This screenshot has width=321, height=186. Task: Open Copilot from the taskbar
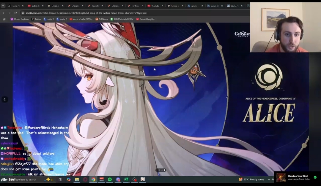click(x=69, y=179)
